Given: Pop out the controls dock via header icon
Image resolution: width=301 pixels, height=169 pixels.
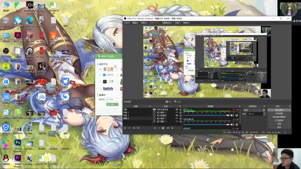Looking at the screenshot, I should 289,106.
